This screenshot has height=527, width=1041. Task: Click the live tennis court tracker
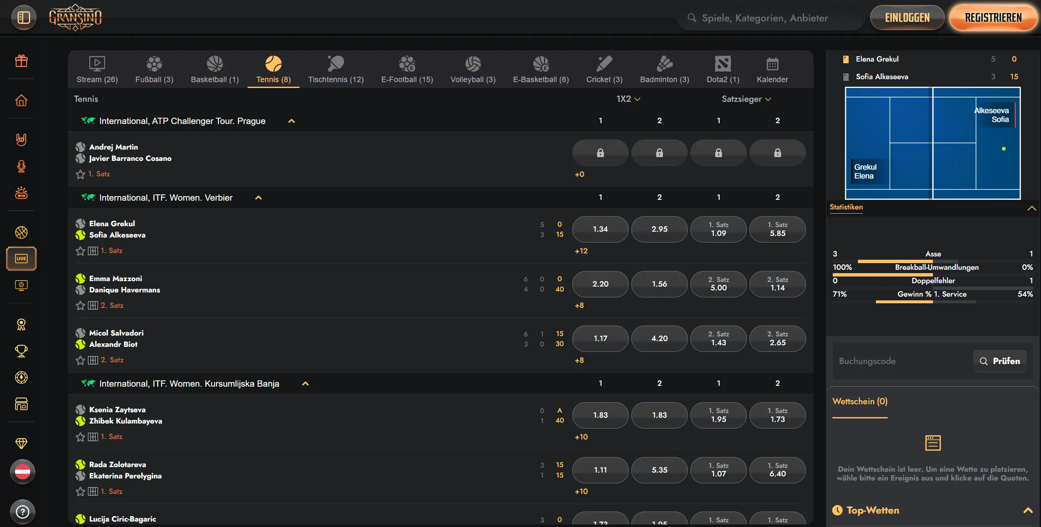pos(933,143)
